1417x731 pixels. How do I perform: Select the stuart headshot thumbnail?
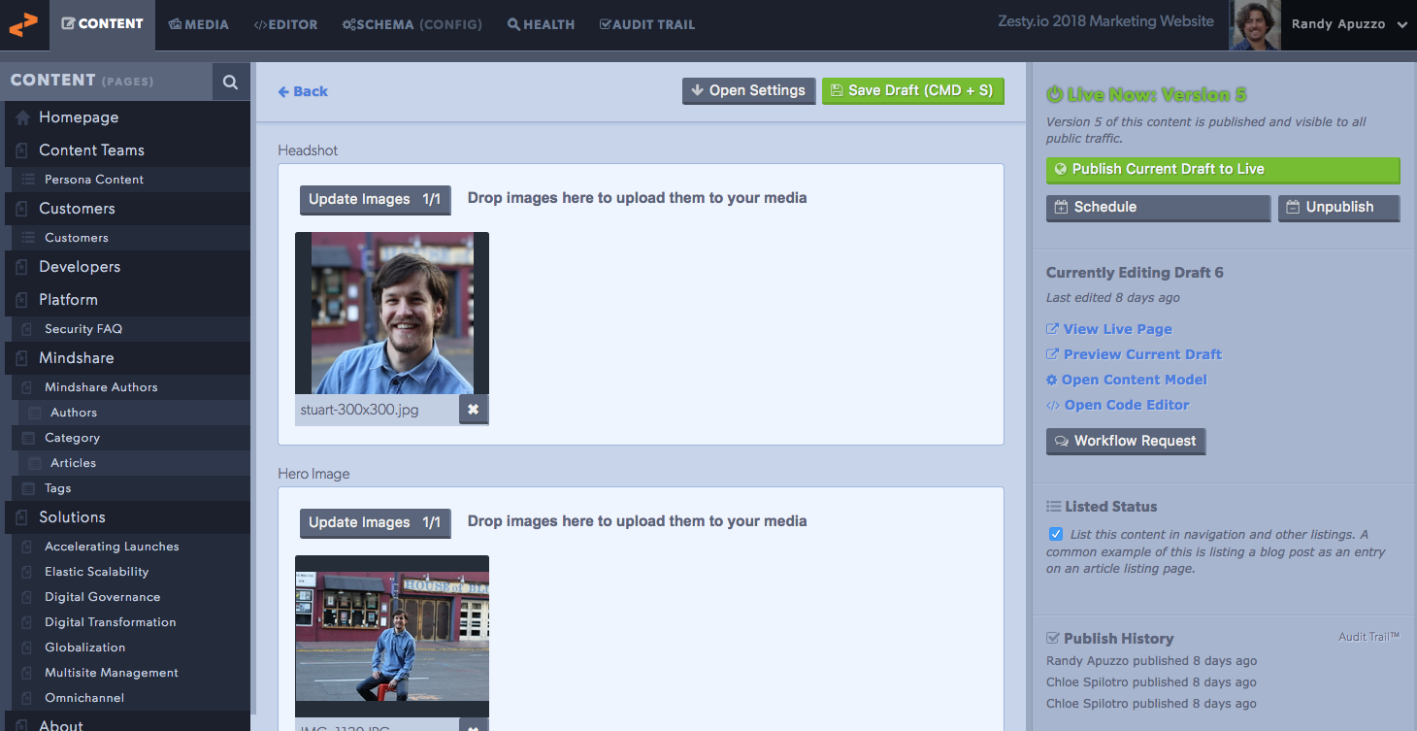[x=392, y=313]
